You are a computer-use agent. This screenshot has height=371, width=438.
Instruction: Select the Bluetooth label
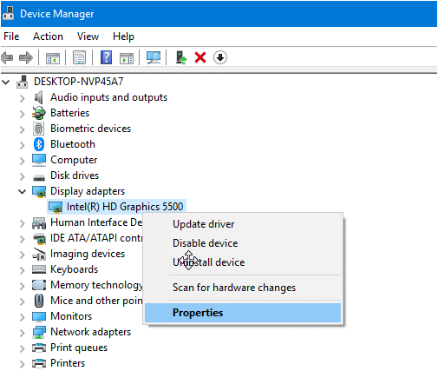(x=73, y=144)
